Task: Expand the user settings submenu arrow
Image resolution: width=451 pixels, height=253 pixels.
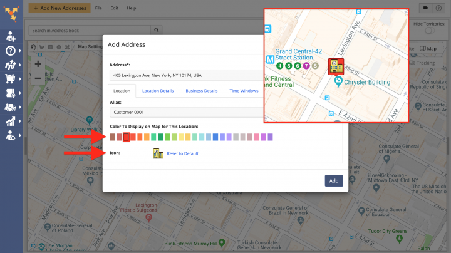Action: [x=20, y=135]
